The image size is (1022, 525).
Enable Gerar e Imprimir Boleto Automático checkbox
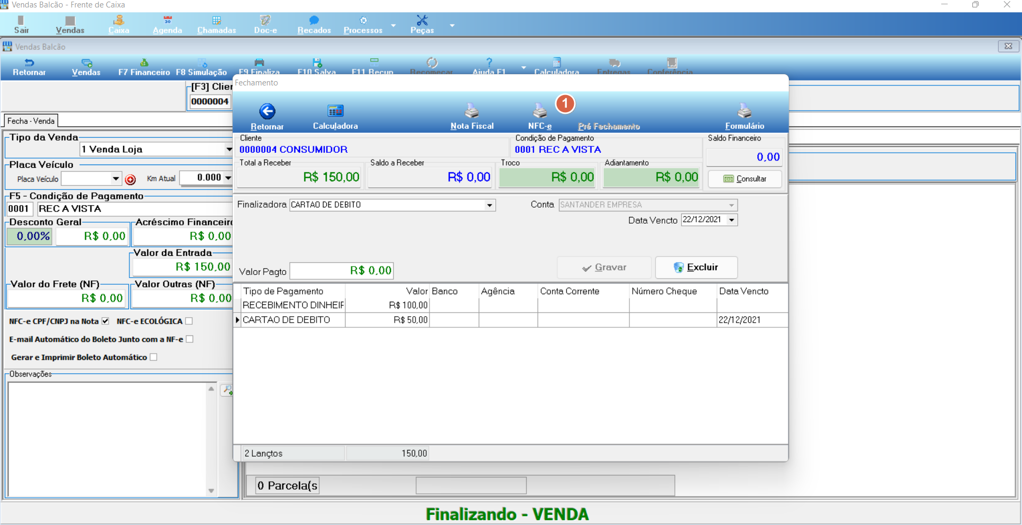coord(153,357)
